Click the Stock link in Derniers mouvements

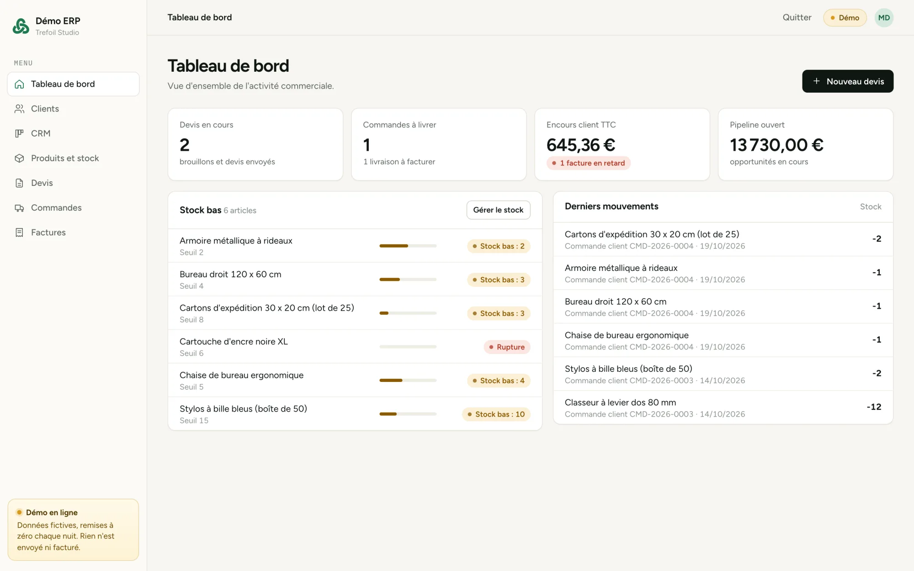click(871, 206)
